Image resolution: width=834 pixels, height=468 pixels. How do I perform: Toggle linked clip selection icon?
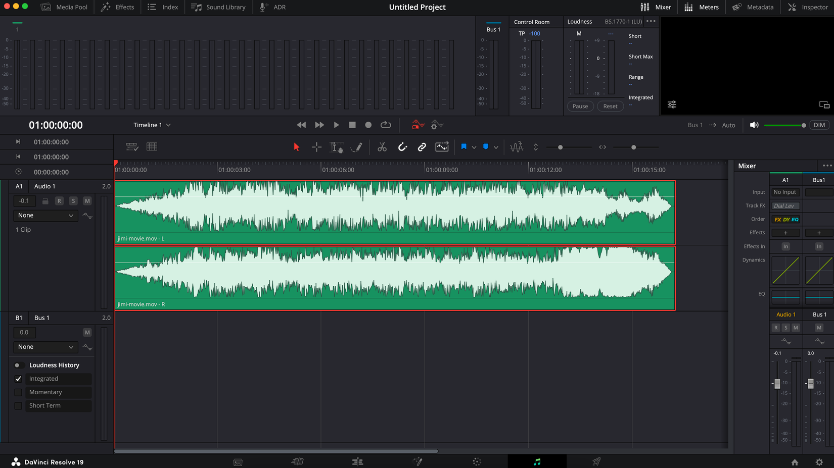pos(421,147)
